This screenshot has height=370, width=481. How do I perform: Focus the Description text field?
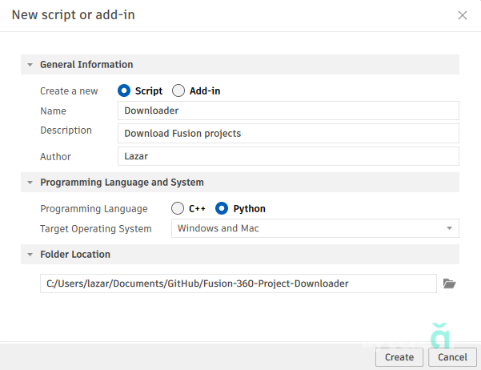pyautogui.click(x=288, y=133)
